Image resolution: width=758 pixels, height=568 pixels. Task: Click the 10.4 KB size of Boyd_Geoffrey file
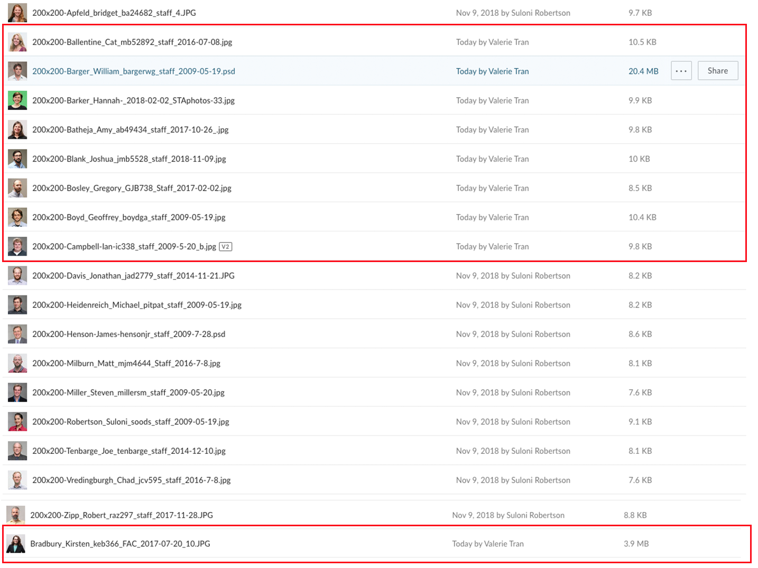click(x=642, y=217)
